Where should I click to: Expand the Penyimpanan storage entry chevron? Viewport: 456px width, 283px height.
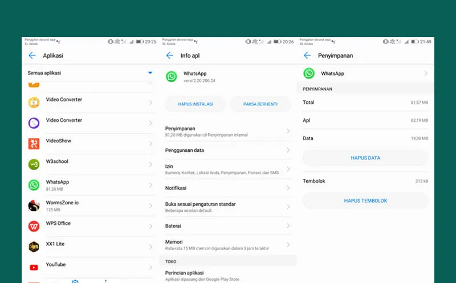coord(288,132)
